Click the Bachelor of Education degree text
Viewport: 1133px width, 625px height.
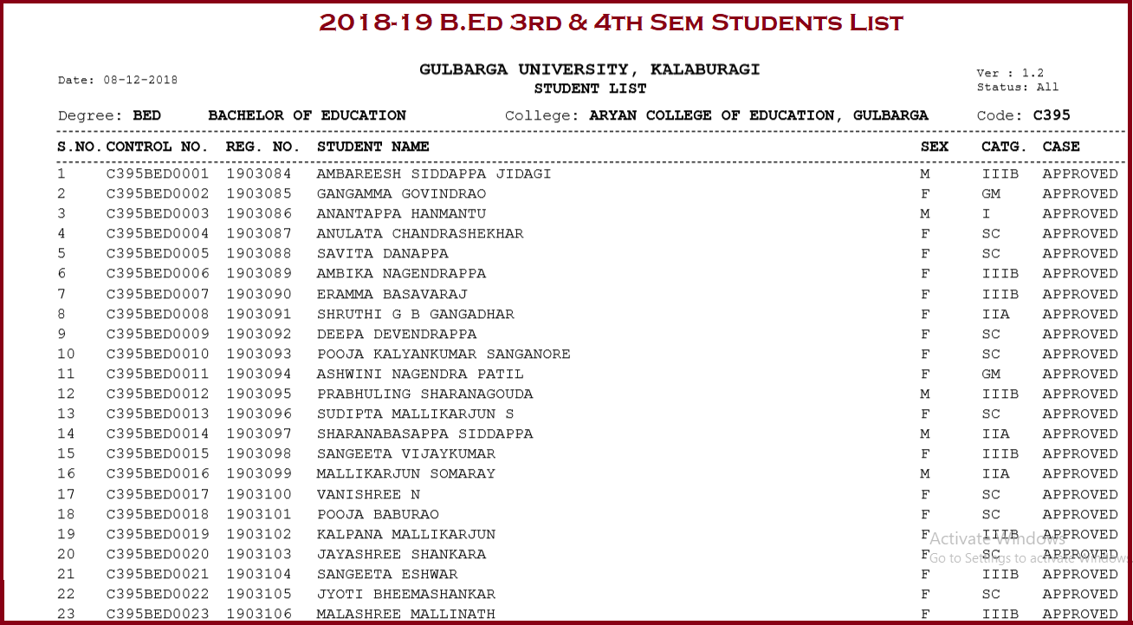point(307,115)
